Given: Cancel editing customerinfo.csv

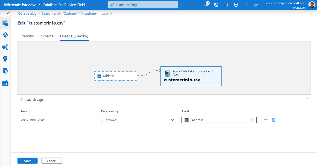Looking at the screenshot, I should pyautogui.click(x=51, y=161).
